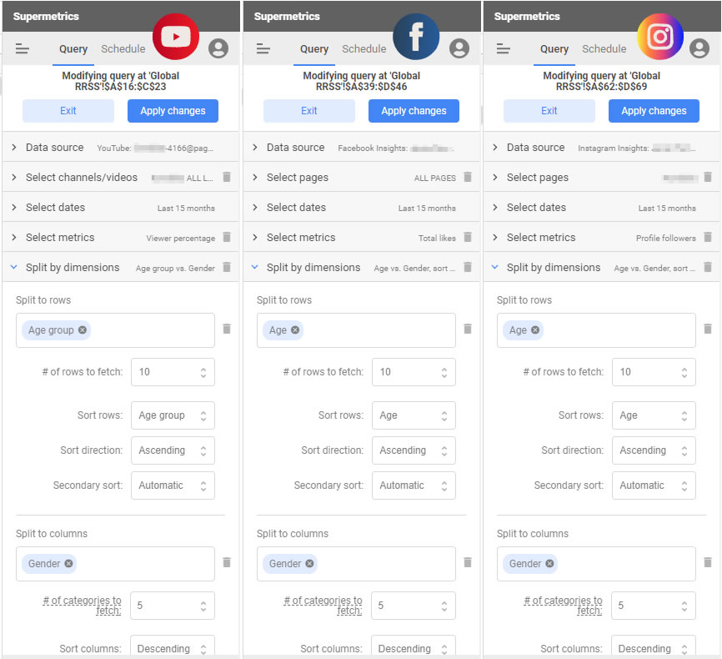Clear Split to columns in the Facebook panel
The image size is (722, 659).
pos(468,563)
